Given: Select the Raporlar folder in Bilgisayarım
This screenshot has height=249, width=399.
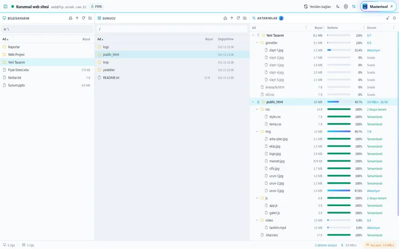Looking at the screenshot, I should (x=47, y=47).
